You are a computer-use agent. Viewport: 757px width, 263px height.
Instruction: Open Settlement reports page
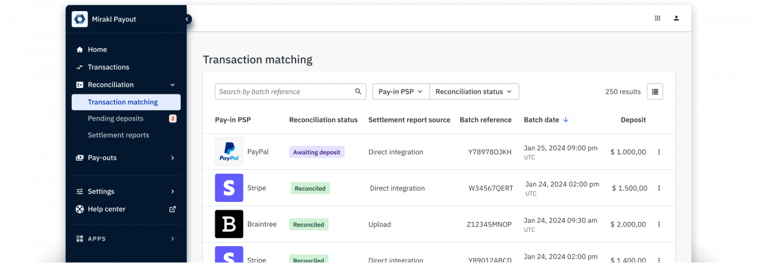pos(118,135)
